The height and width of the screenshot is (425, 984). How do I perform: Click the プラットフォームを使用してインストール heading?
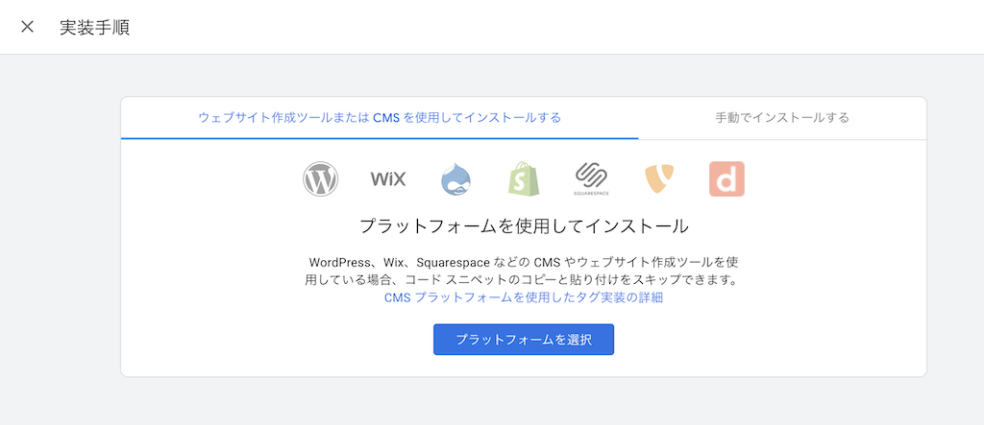click(524, 226)
